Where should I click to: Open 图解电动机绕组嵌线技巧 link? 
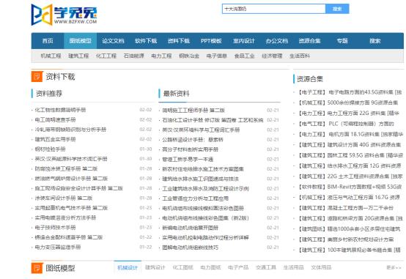[190, 248]
